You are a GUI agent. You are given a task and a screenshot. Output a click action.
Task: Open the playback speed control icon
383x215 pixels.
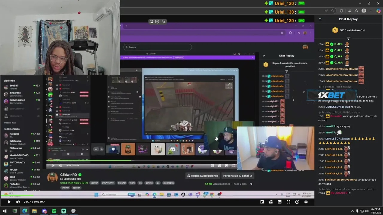(x=297, y=202)
